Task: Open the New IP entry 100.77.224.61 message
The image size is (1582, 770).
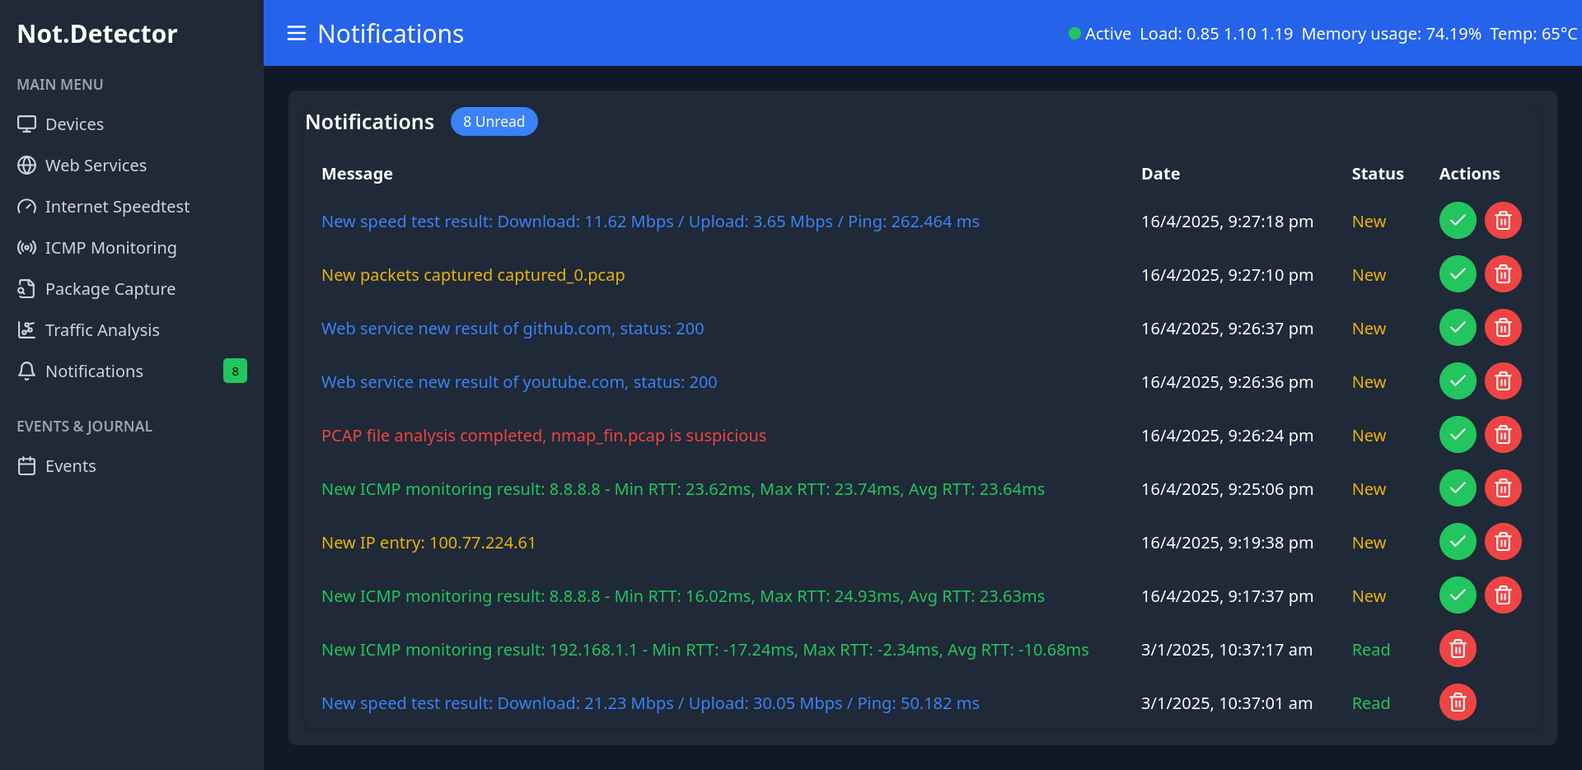Action: (x=428, y=543)
